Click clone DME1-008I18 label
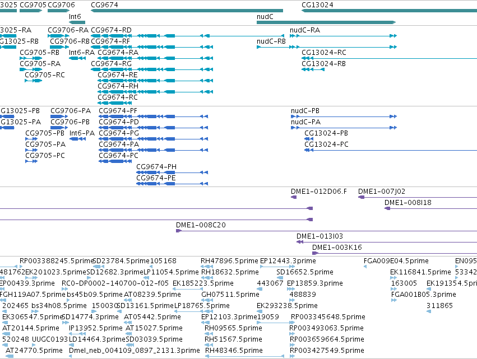This screenshot has width=477, height=359. (x=408, y=203)
